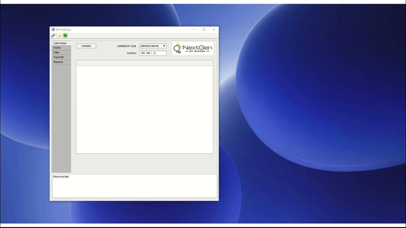Screen dimensions: 406x228
Task: Minimize the MATLAB App window
Action: coord(194,29)
